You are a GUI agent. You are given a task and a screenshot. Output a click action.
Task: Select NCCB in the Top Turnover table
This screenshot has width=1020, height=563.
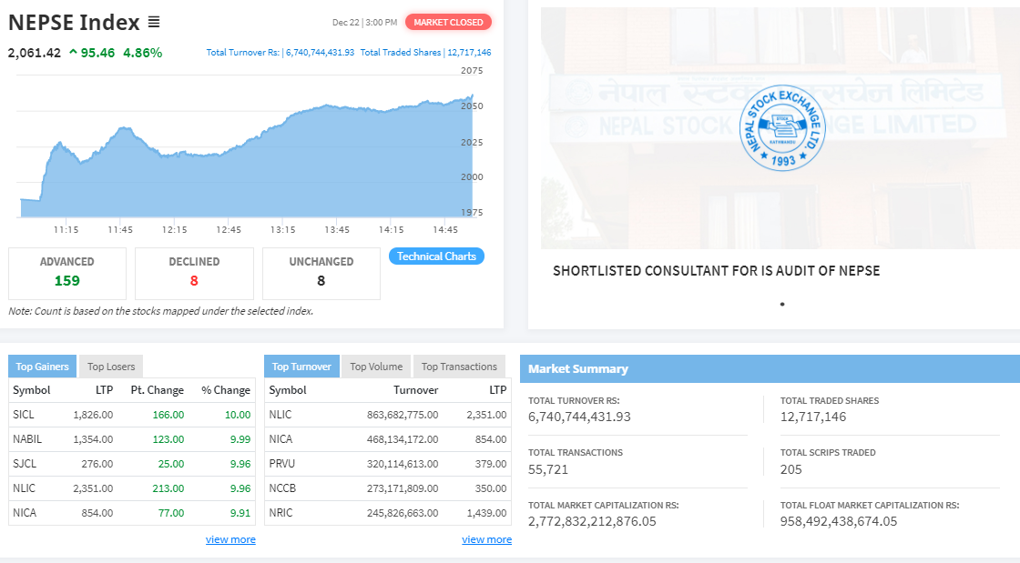tap(282, 488)
